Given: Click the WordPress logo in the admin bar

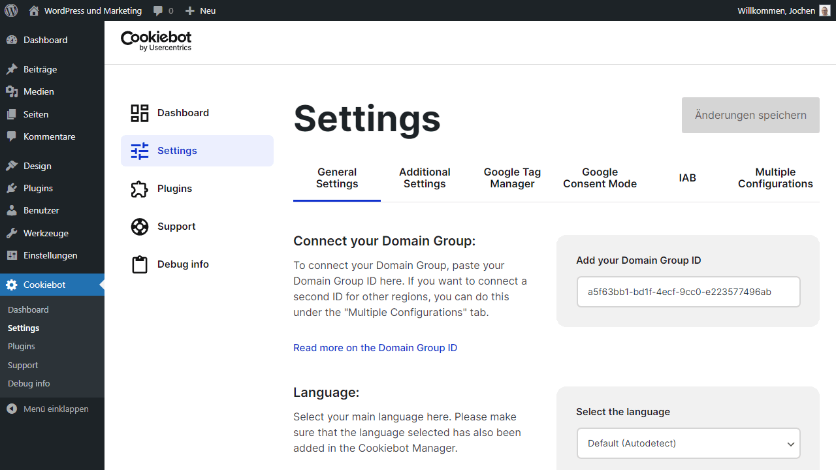Looking at the screenshot, I should point(10,10).
